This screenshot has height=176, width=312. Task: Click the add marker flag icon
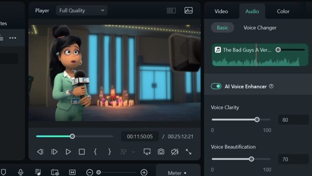(124, 152)
